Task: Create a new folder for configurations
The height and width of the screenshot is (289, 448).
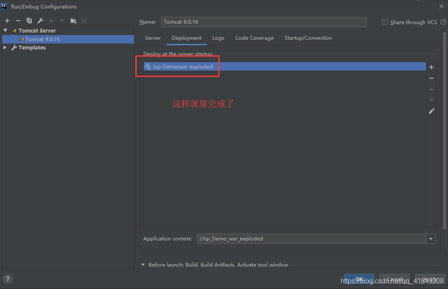Action: click(73, 20)
